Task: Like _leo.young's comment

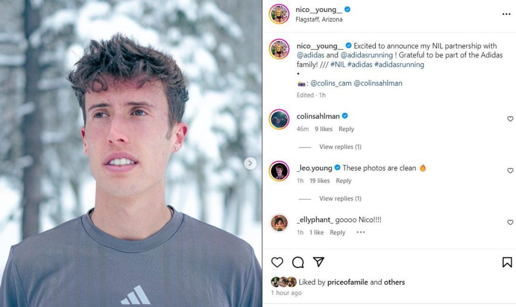Action: coord(510,171)
